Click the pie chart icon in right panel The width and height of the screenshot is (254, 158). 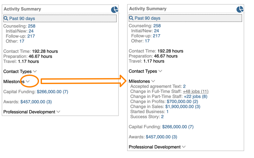tap(240, 9)
